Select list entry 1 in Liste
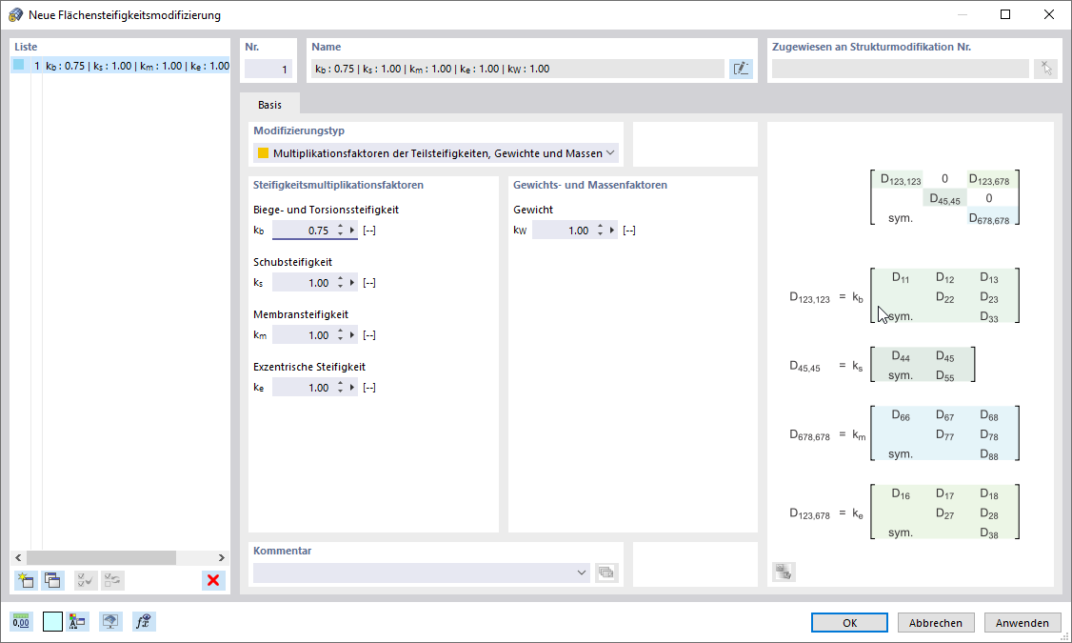1072x643 pixels. click(x=120, y=66)
